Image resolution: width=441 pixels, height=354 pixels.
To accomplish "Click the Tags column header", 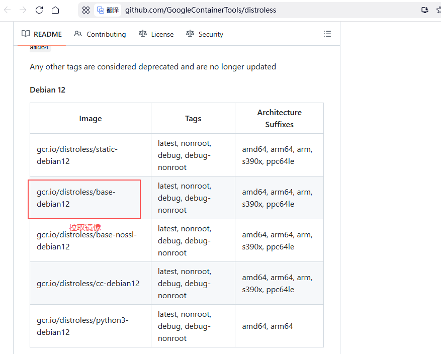I will click(193, 118).
